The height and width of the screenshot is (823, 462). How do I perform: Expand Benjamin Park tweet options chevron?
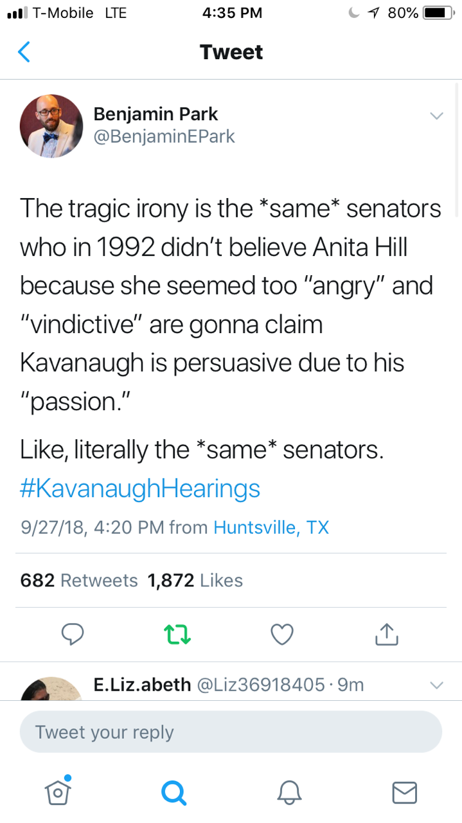coord(436,116)
